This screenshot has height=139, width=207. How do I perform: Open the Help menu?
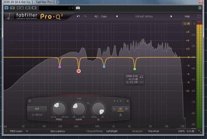(x=187, y=16)
